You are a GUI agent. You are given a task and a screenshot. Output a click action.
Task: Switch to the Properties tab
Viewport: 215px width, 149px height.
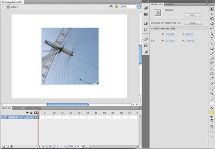tap(157, 4)
